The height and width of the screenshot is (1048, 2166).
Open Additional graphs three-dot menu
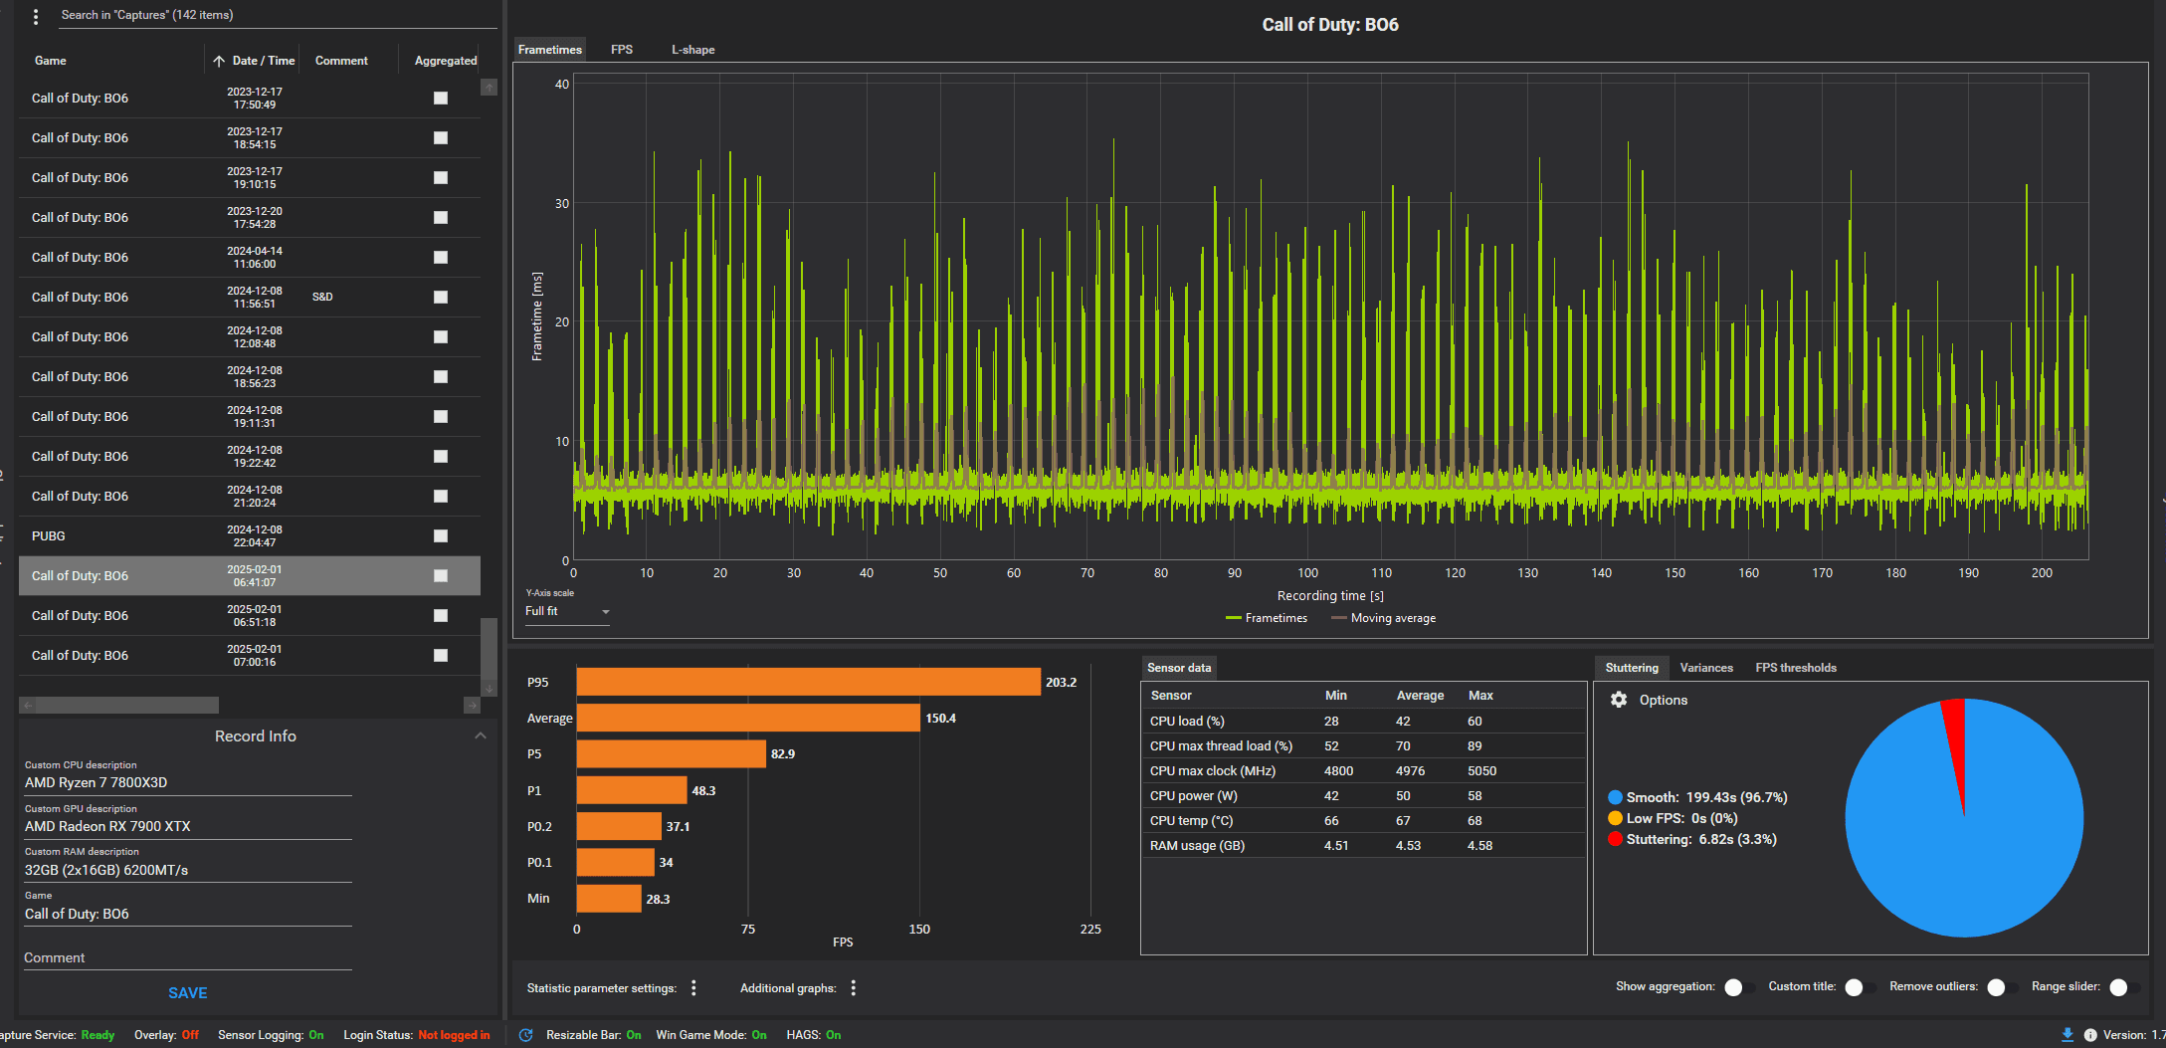click(853, 988)
